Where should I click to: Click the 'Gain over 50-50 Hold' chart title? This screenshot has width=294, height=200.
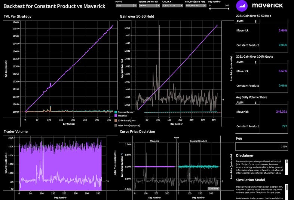point(137,16)
